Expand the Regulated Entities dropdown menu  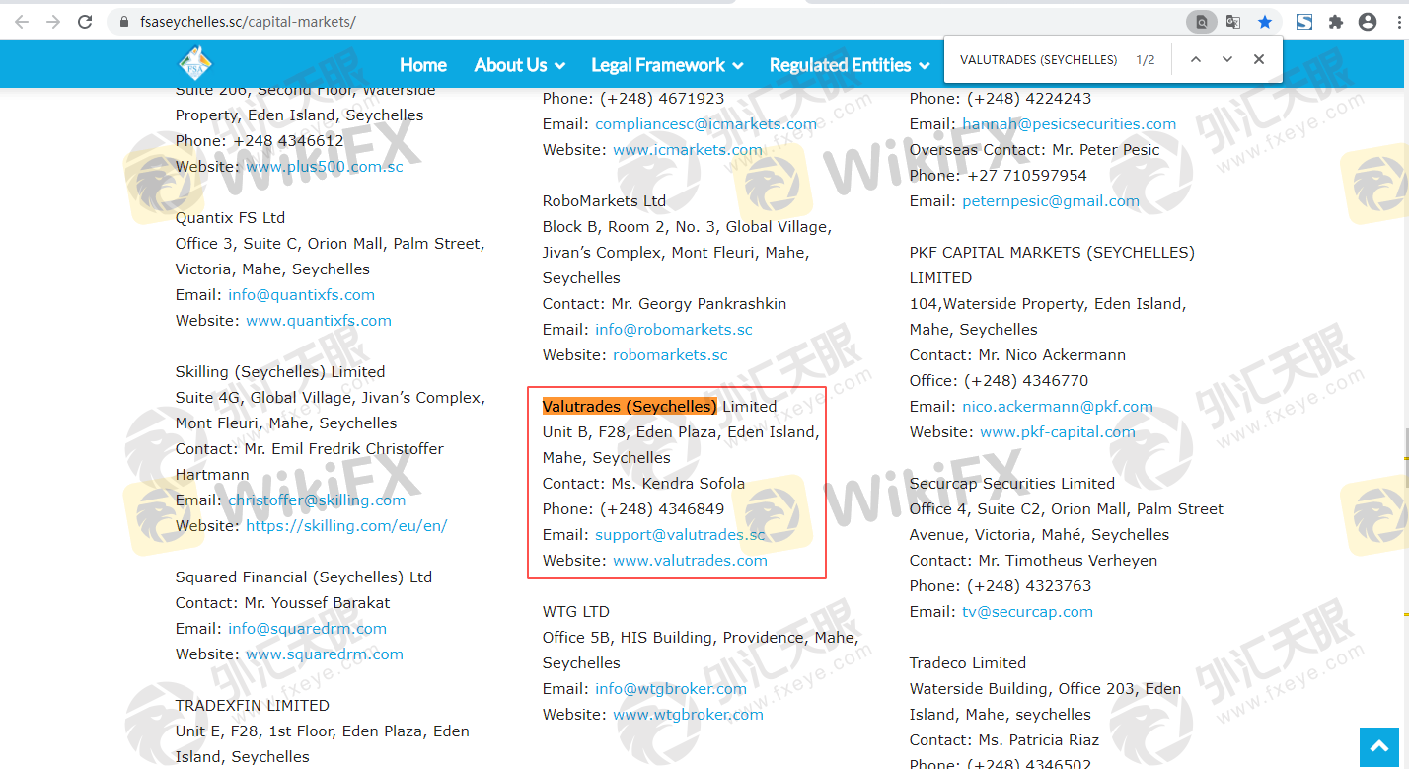(849, 65)
